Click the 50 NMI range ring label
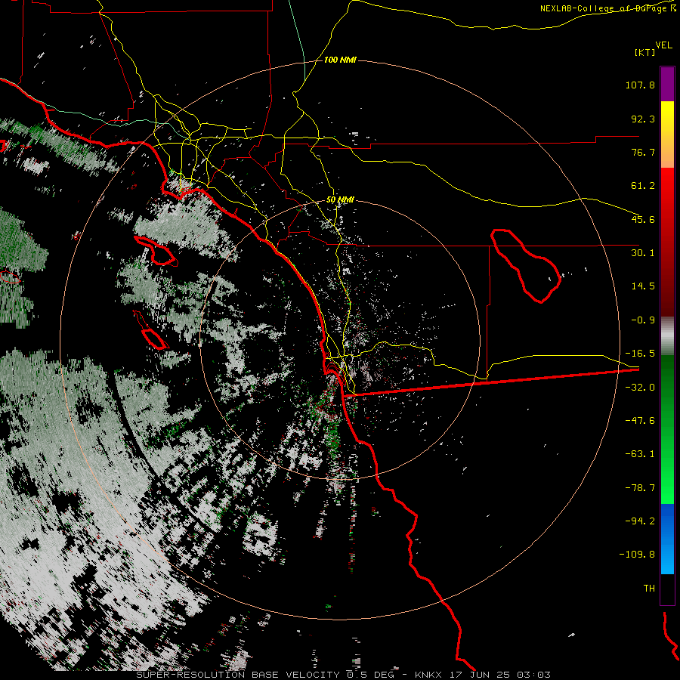Image resolution: width=680 pixels, height=680 pixels. [x=340, y=199]
